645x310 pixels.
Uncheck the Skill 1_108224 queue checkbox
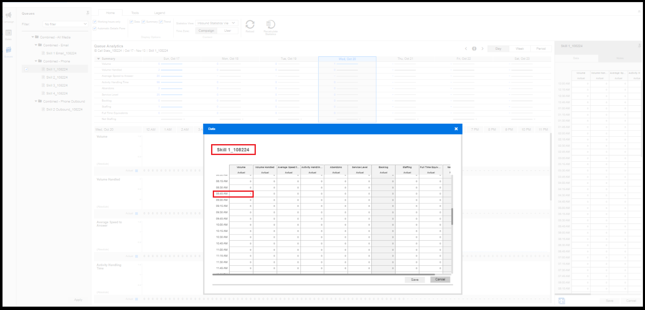tap(26, 69)
